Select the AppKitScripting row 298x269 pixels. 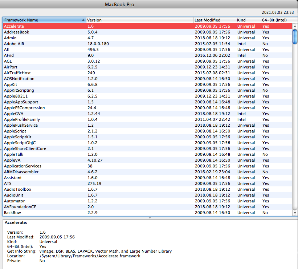point(147,90)
